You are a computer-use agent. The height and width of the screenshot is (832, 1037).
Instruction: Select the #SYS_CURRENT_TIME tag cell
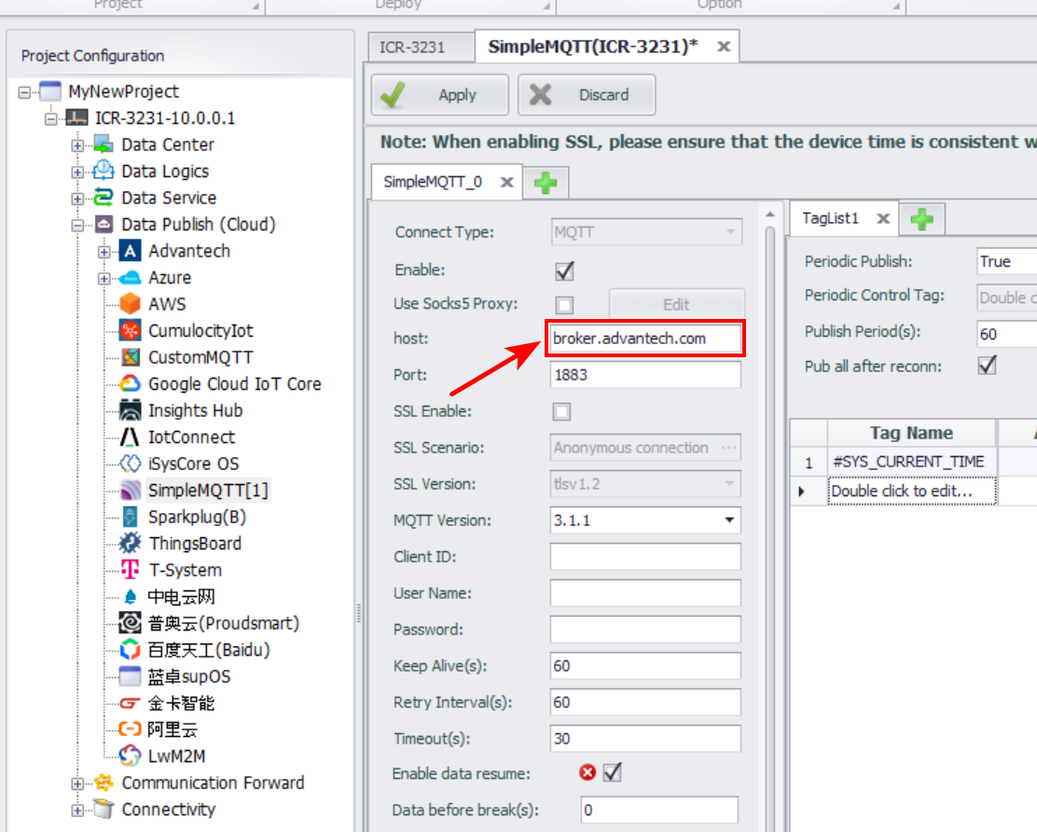911,462
